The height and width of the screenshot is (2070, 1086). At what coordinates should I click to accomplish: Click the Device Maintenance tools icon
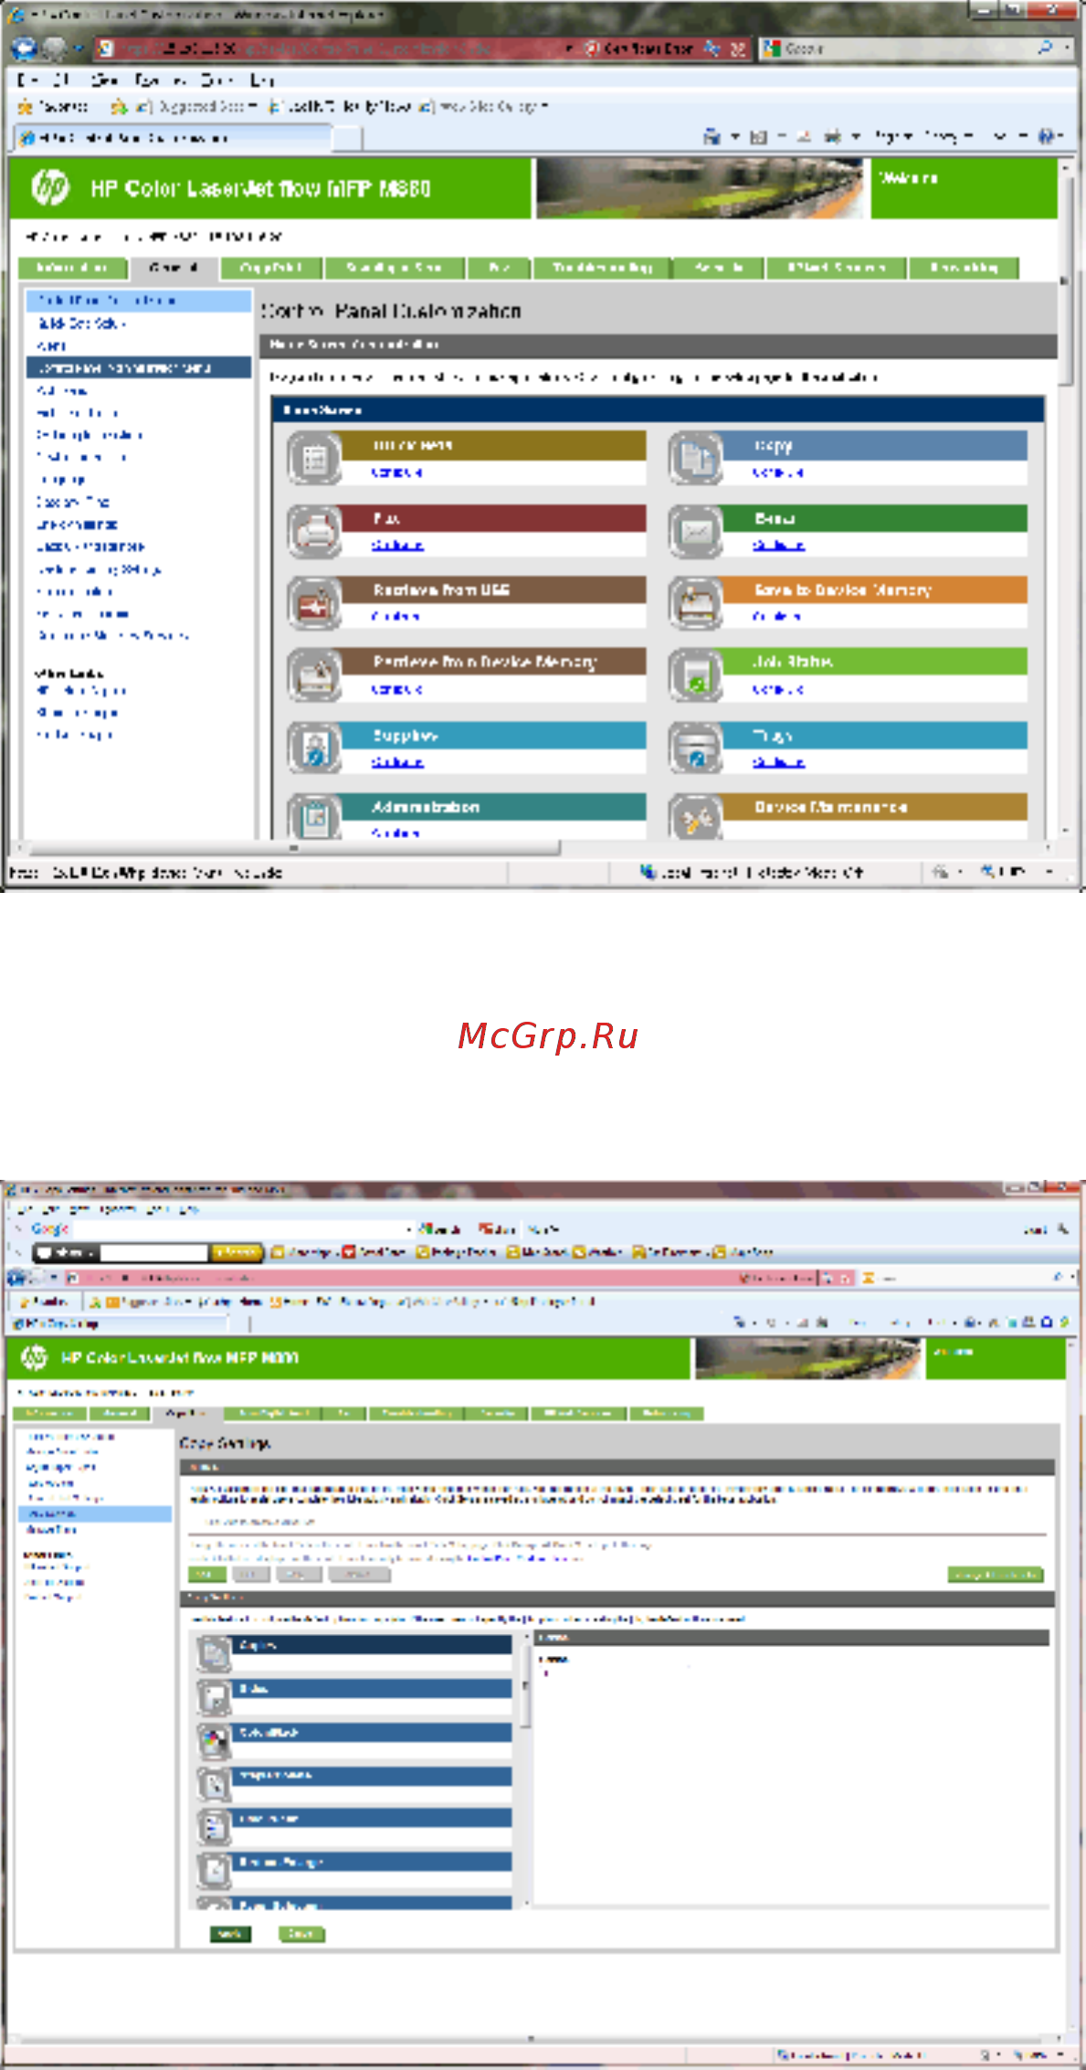tap(696, 816)
